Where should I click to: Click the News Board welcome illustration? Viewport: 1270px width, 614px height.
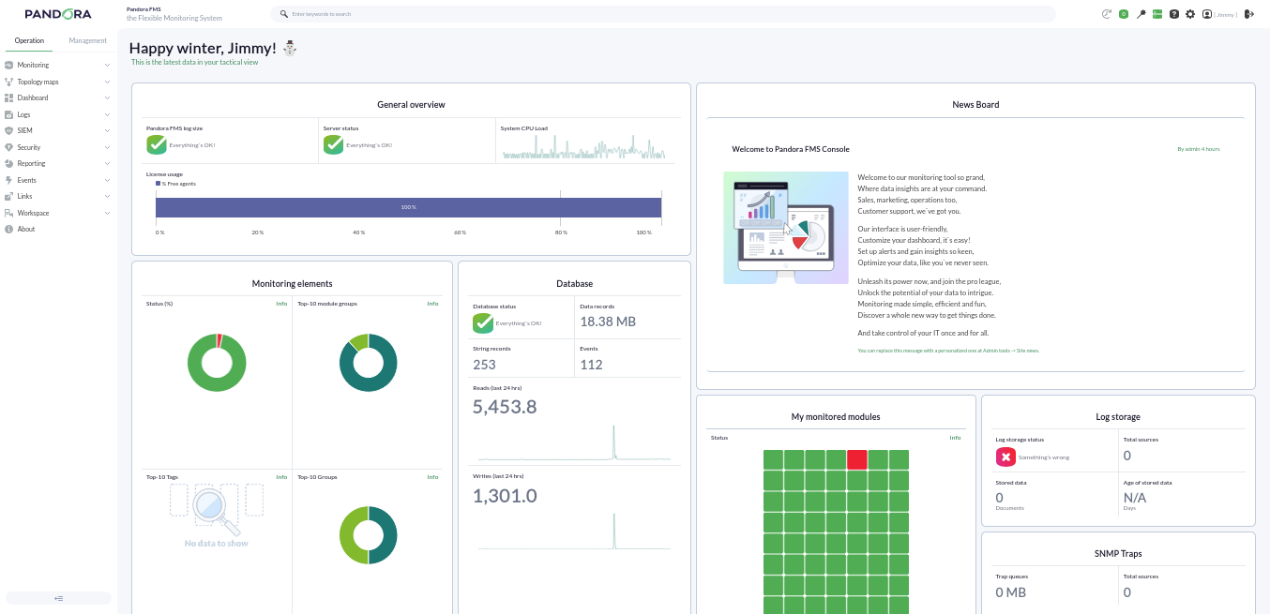pyautogui.click(x=786, y=228)
